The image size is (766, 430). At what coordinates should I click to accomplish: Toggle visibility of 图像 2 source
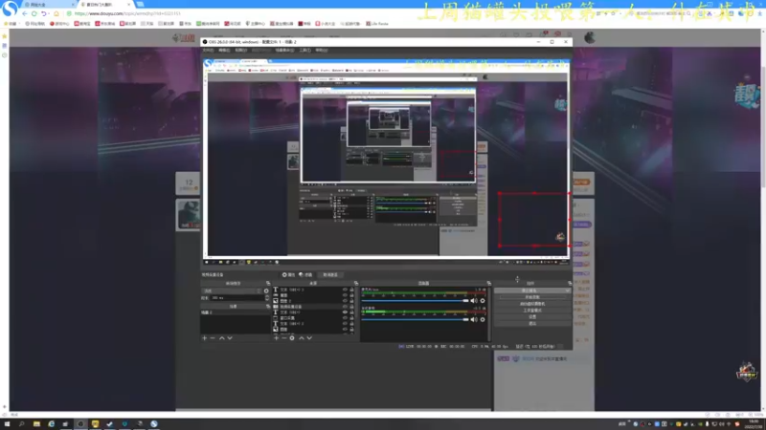[345, 301]
